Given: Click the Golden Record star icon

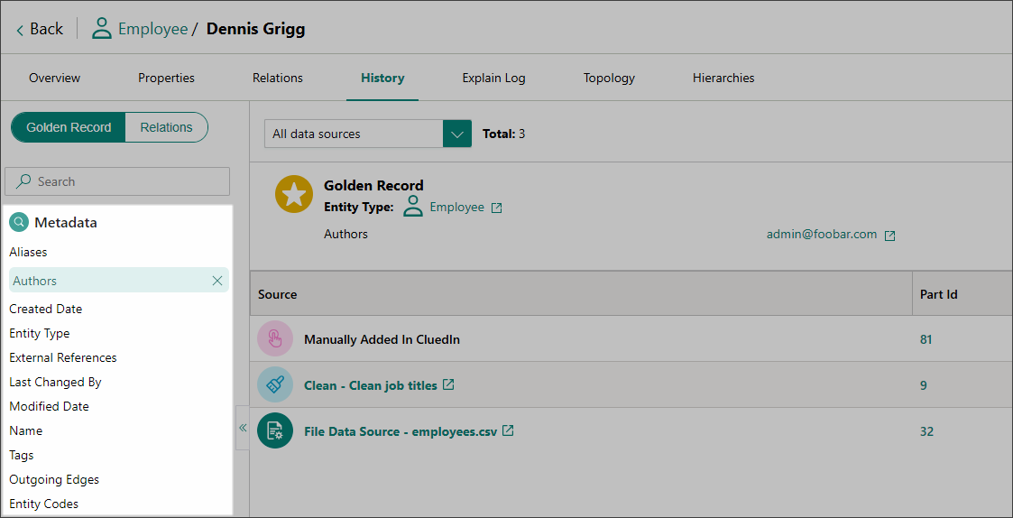Looking at the screenshot, I should 293,195.
